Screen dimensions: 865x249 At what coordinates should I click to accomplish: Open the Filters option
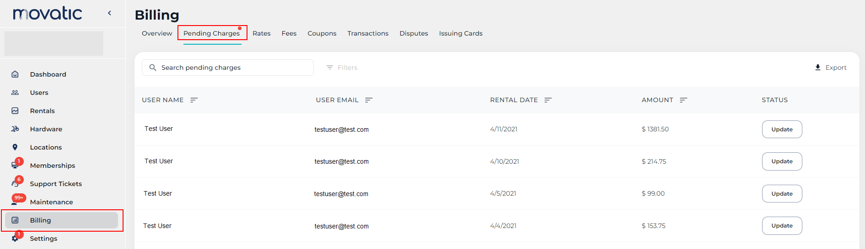342,67
